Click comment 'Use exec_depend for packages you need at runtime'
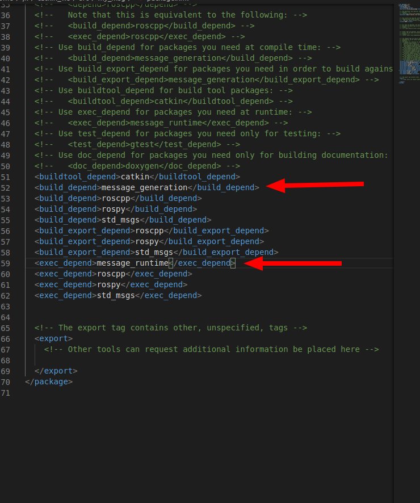Viewport: 420px width, 503px height. point(173,112)
